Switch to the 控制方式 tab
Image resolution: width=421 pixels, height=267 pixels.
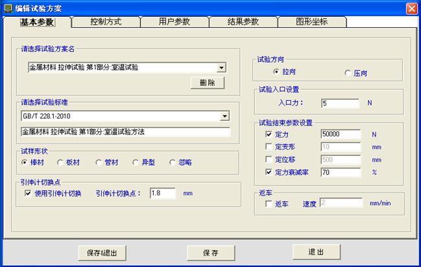(105, 22)
